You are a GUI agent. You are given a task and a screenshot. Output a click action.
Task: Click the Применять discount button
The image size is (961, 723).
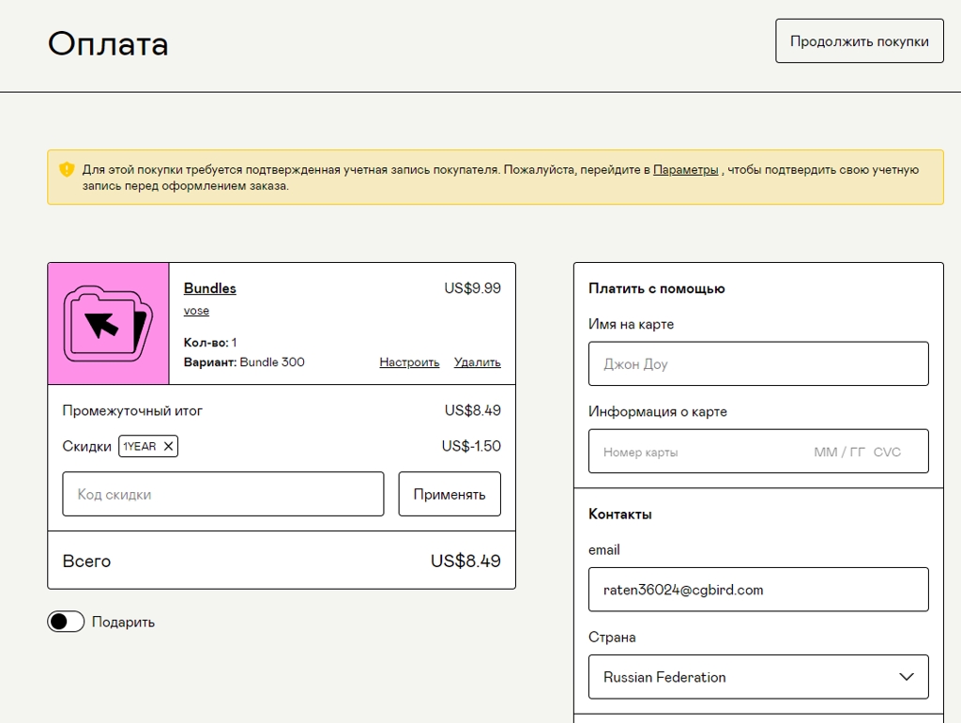450,494
